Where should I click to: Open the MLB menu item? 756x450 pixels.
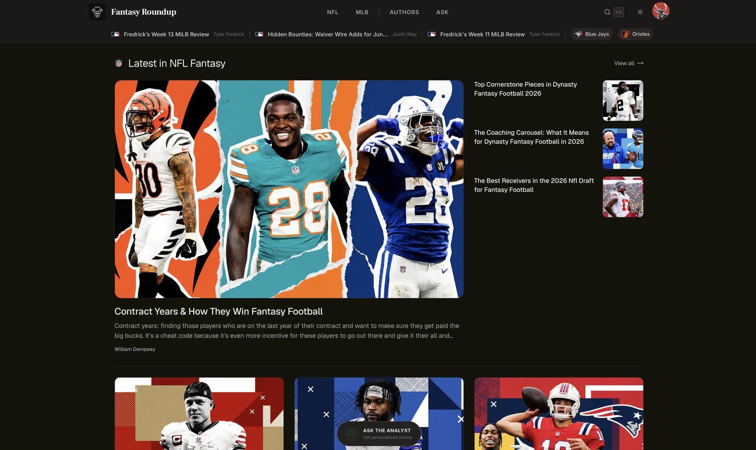pyautogui.click(x=362, y=12)
